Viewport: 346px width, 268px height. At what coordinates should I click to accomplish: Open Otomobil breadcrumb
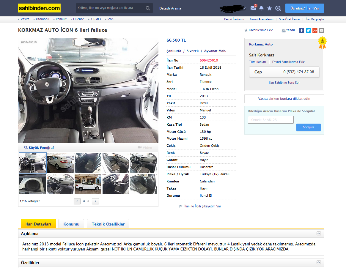pyautogui.click(x=43, y=19)
